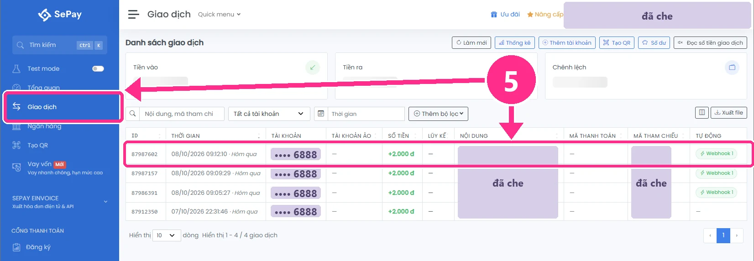
Task: Click the +2.000 đ amount in row 87987157
Action: pyautogui.click(x=401, y=173)
